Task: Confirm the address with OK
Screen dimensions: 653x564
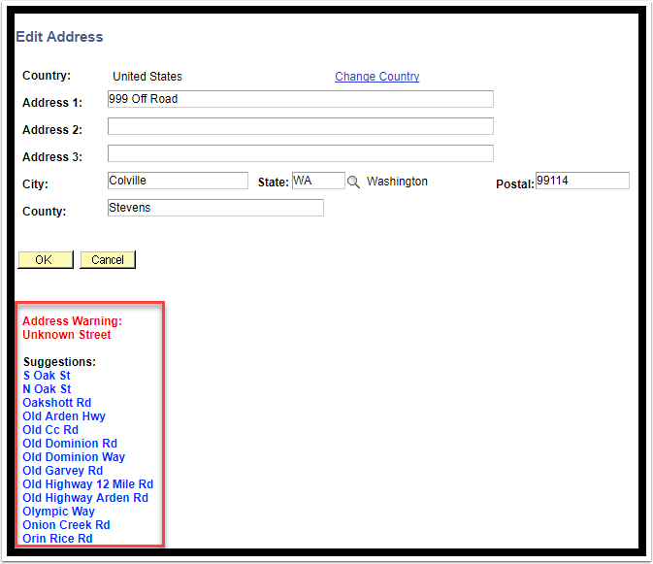Action: [46, 260]
